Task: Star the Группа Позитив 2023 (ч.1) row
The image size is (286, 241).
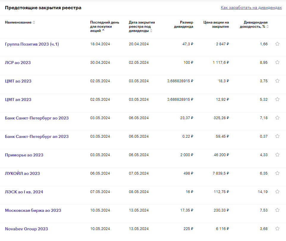Action: point(277,44)
